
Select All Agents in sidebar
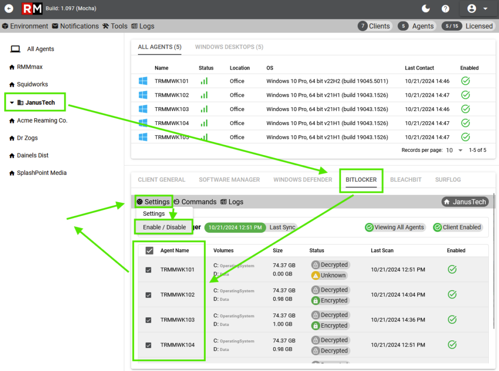40,49
